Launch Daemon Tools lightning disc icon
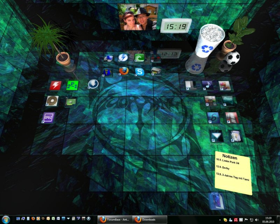 (123, 58)
